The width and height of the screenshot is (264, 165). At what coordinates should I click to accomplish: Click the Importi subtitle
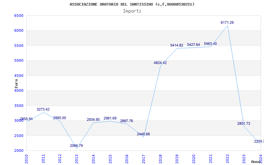pyautogui.click(x=132, y=11)
